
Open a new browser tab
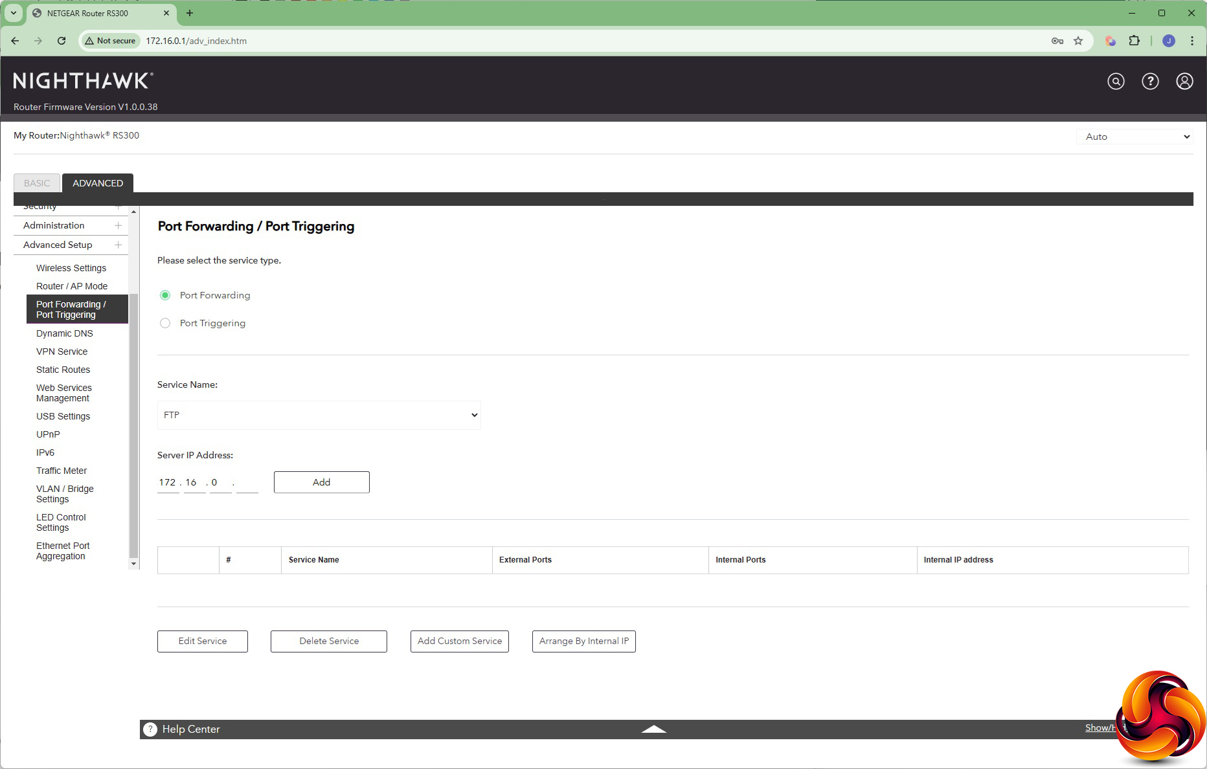coord(190,13)
